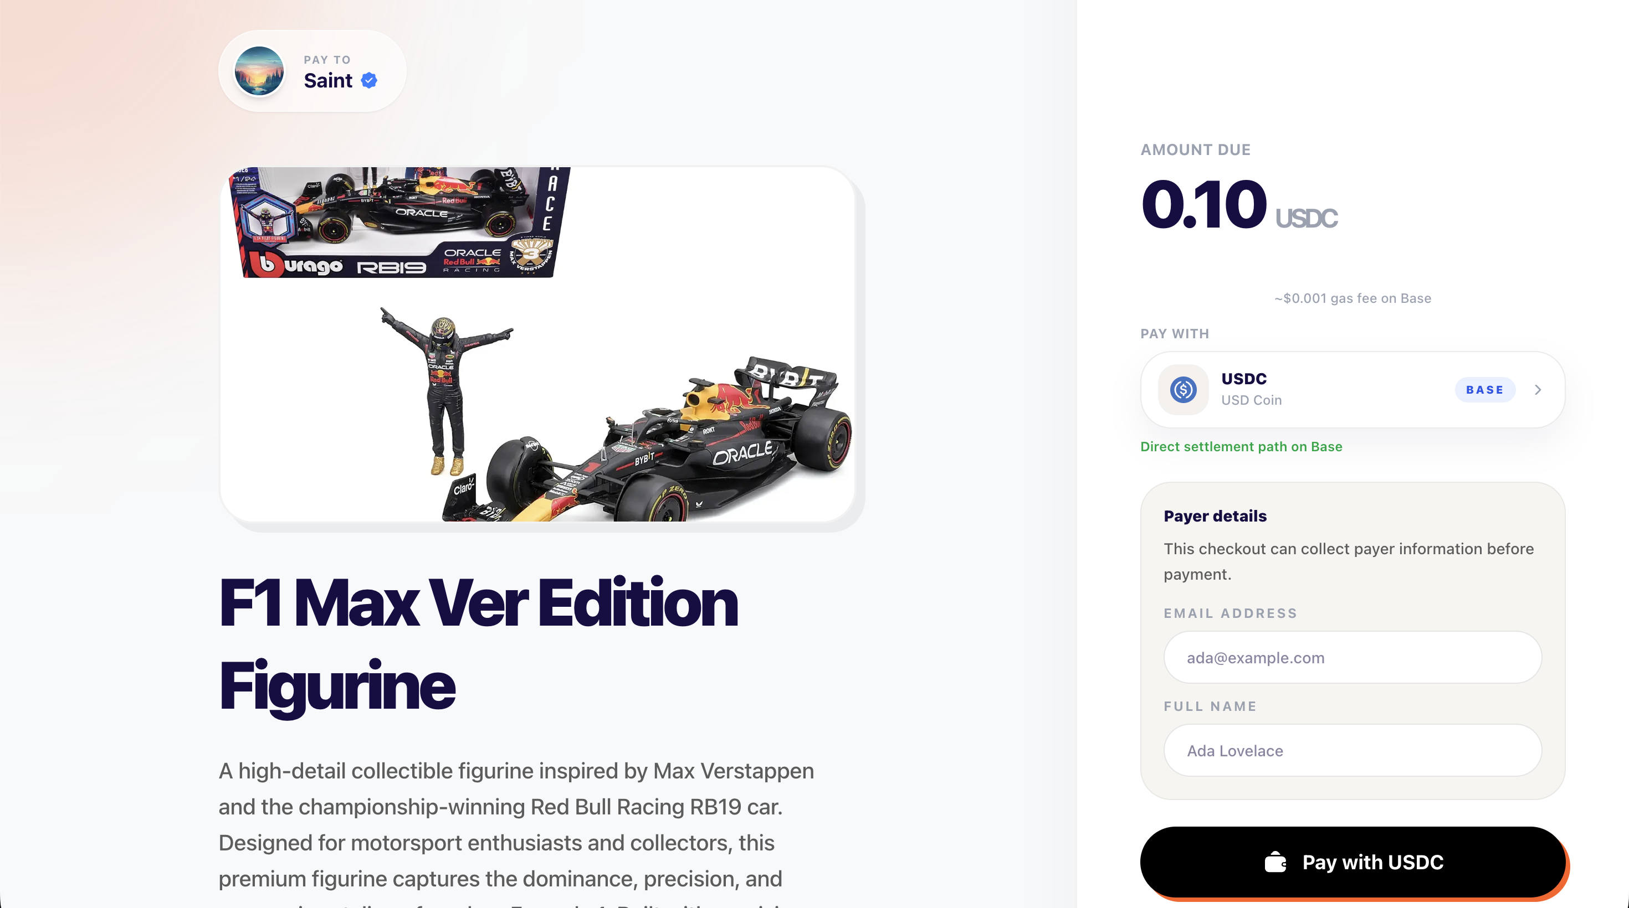The width and height of the screenshot is (1629, 908).
Task: Click the wallet icon in the pay button
Action: pos(1275,862)
